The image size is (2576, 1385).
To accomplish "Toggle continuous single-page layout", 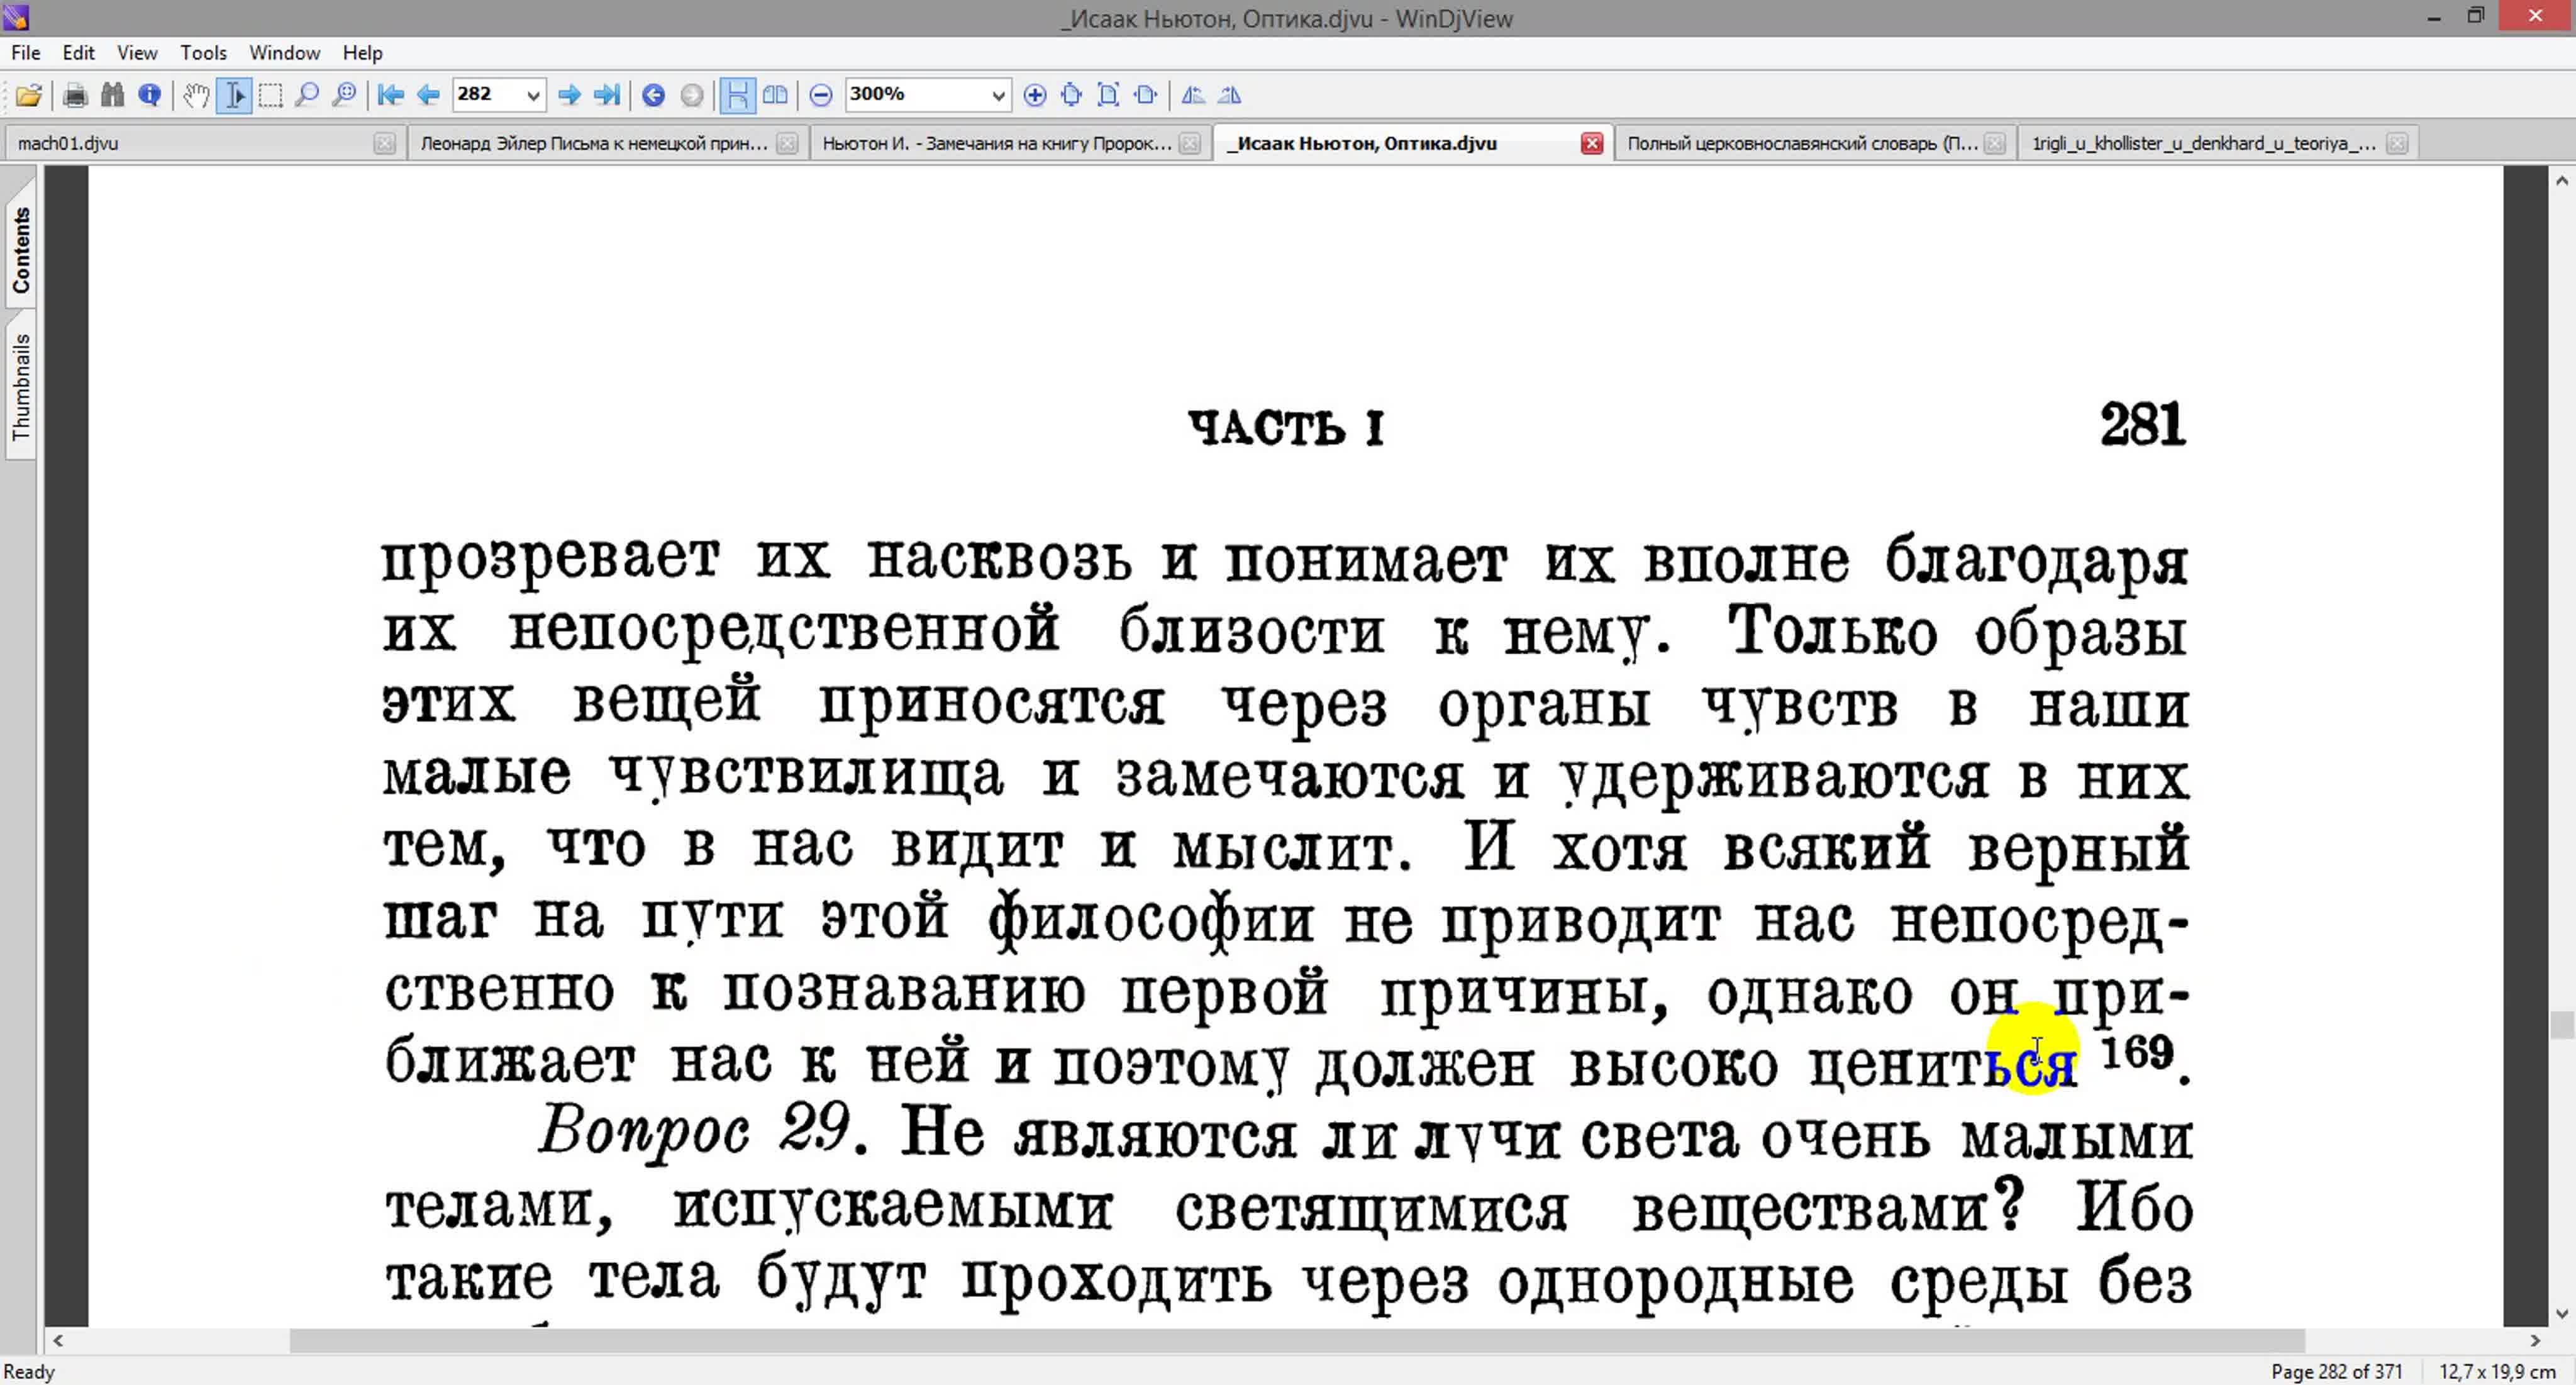I will pyautogui.click(x=737, y=95).
